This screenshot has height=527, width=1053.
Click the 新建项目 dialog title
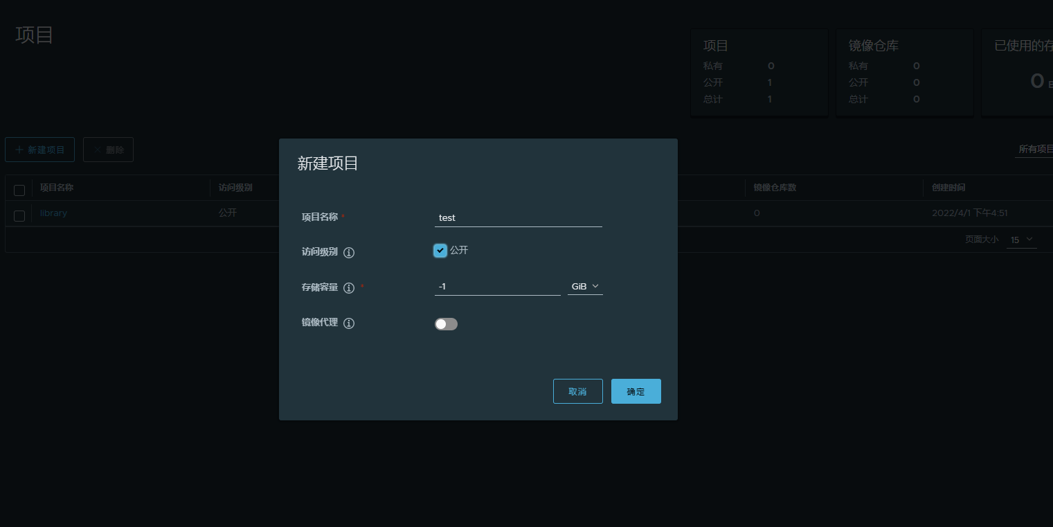pyautogui.click(x=327, y=163)
